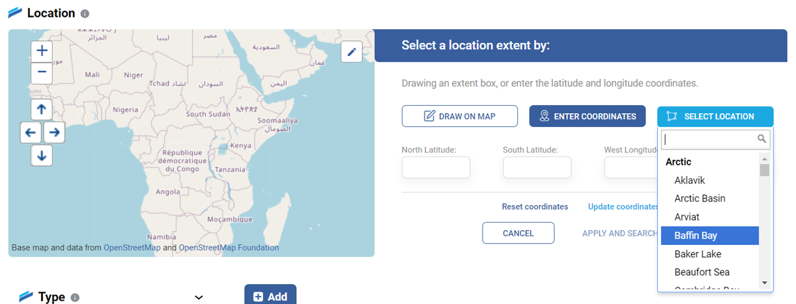Choose Baffin Bay from the list
The image size is (796, 304).
tap(710, 236)
